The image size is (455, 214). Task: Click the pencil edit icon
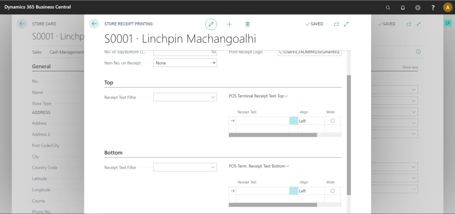pos(211,24)
